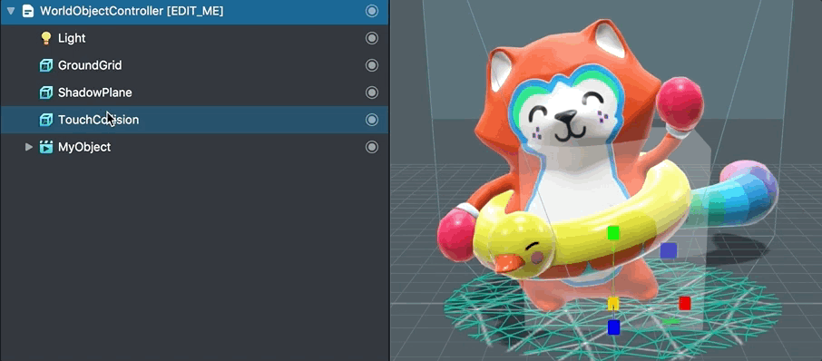Select the MyObject name label
Image resolution: width=822 pixels, height=361 pixels.
[x=84, y=147]
